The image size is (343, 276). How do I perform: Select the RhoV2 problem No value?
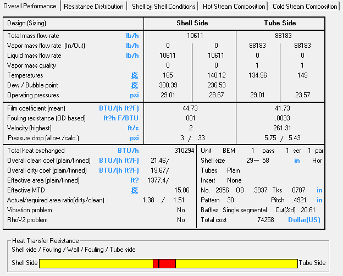click(x=181, y=220)
